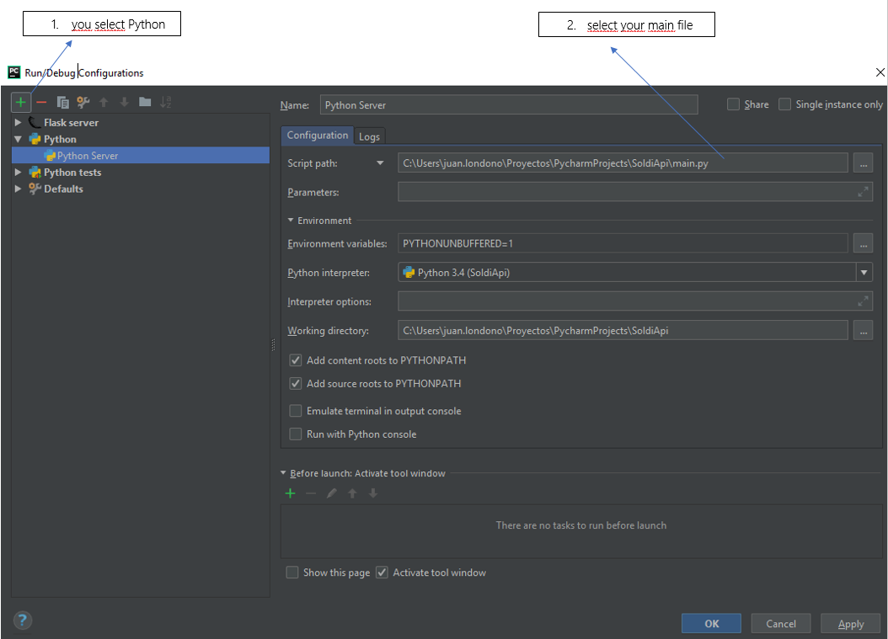
Task: Open the Script path type dropdown arrow
Action: (x=380, y=163)
